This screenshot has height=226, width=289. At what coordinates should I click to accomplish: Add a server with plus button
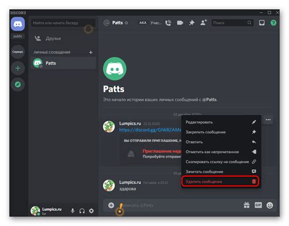point(18,68)
